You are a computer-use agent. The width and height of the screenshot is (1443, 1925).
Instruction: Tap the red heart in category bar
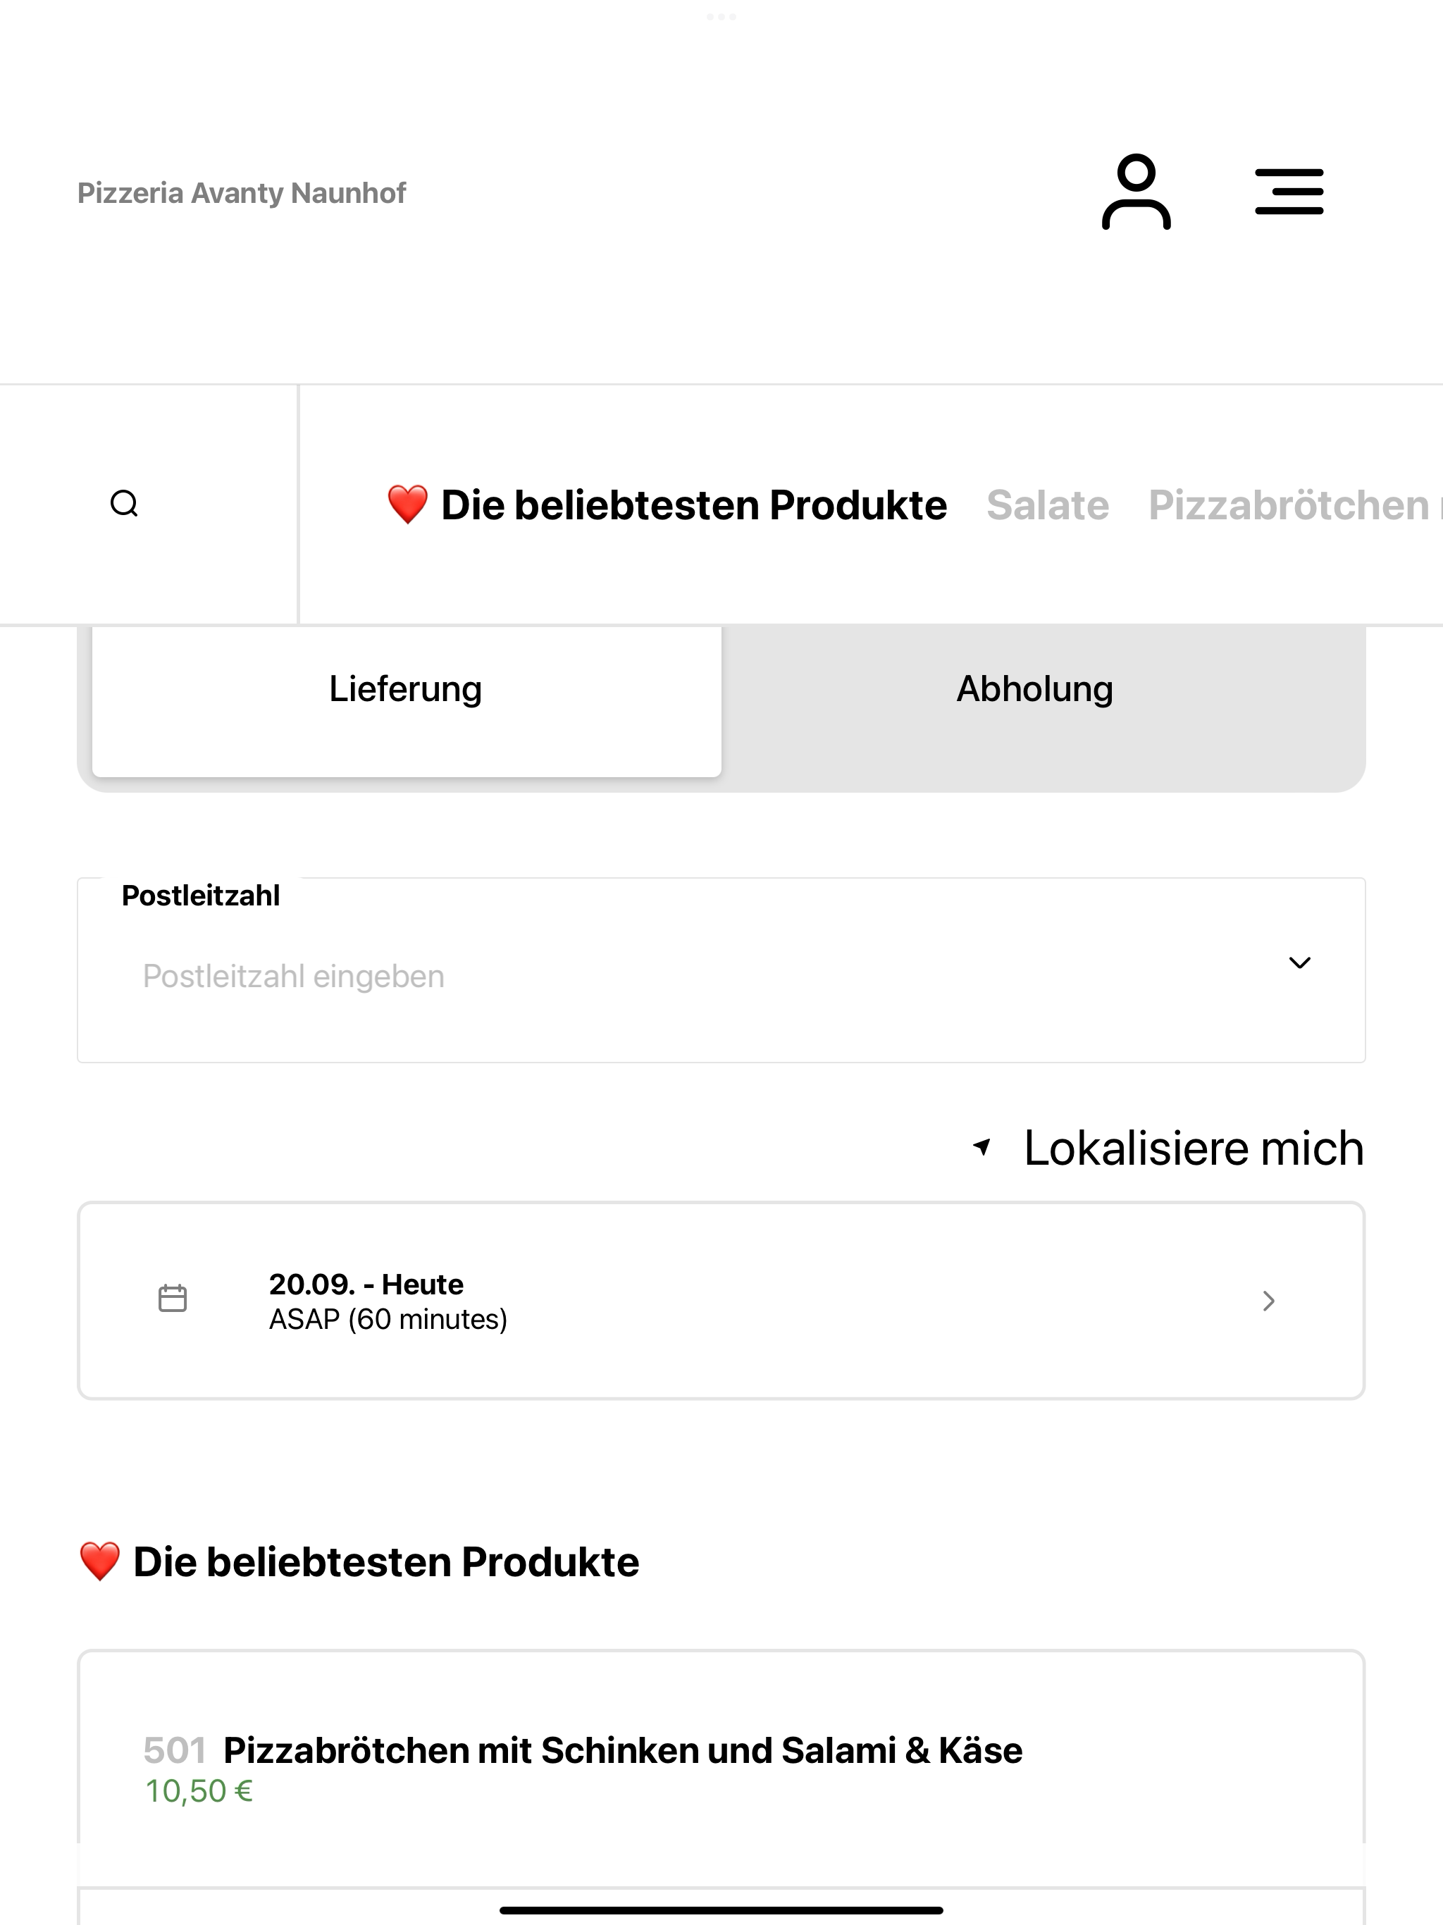[x=407, y=505]
